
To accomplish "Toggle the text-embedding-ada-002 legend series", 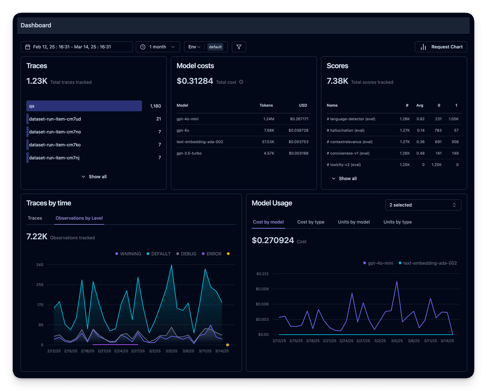I will click(427, 263).
